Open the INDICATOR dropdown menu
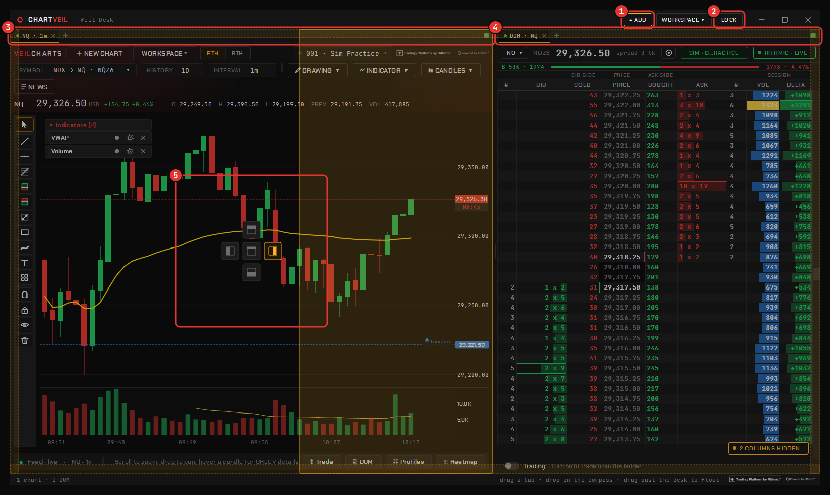Image resolution: width=830 pixels, height=495 pixels. click(384, 70)
